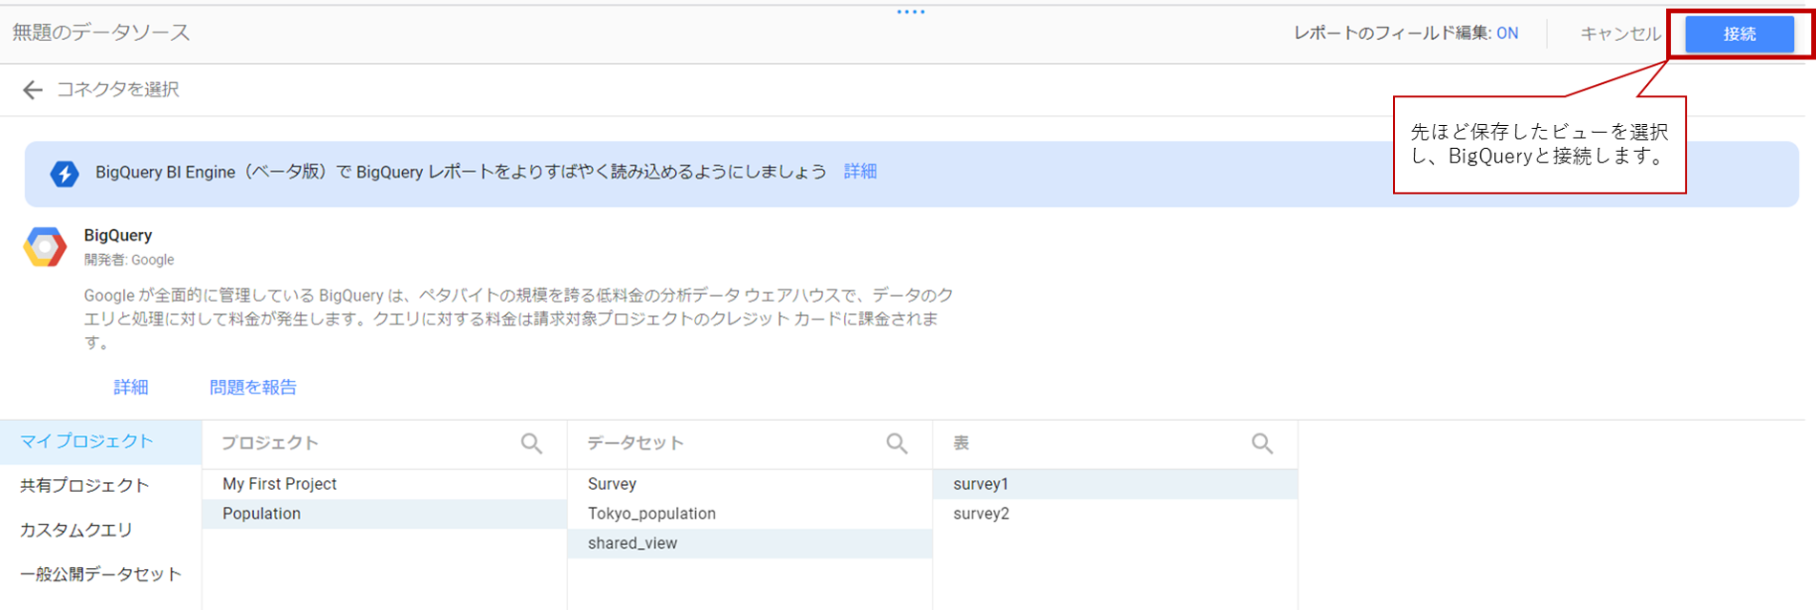Click the search icon in 表 column
This screenshot has height=610, width=1816.
[x=1261, y=443]
